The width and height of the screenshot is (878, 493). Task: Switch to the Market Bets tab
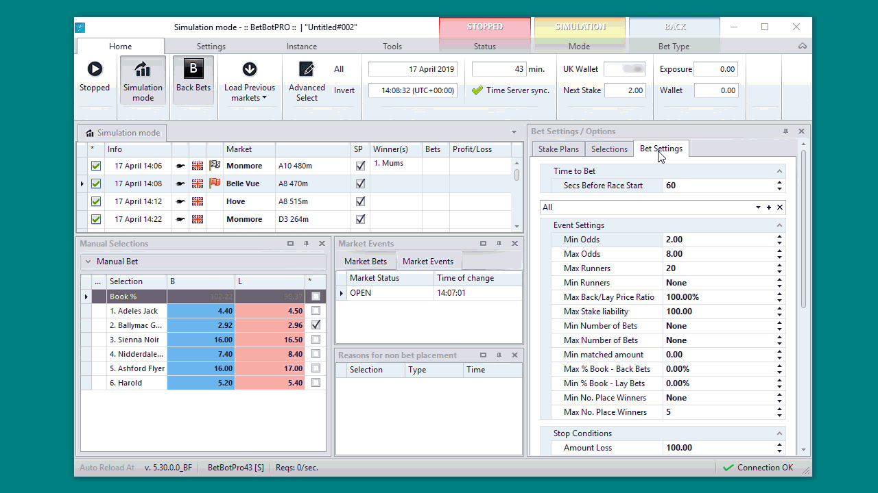pyautogui.click(x=366, y=262)
